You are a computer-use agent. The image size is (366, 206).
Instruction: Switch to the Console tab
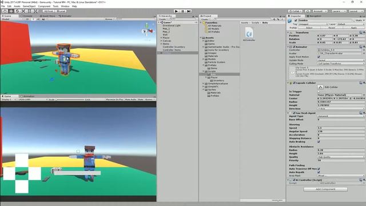[x=27, y=16]
